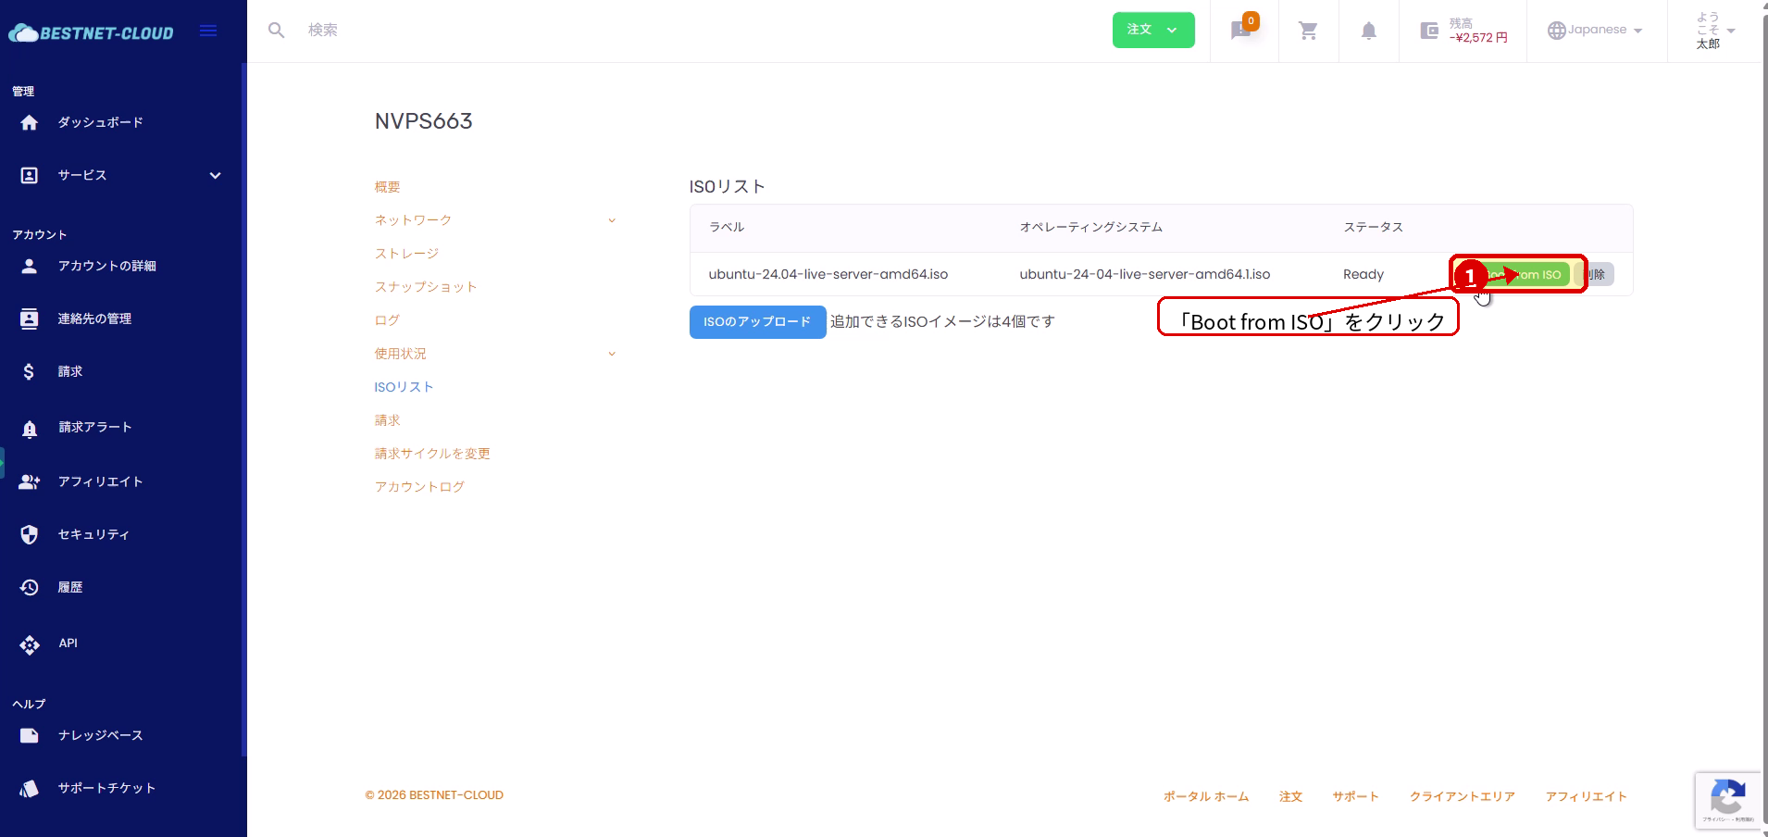Click the History clock icon
1768x837 pixels.
point(30,587)
